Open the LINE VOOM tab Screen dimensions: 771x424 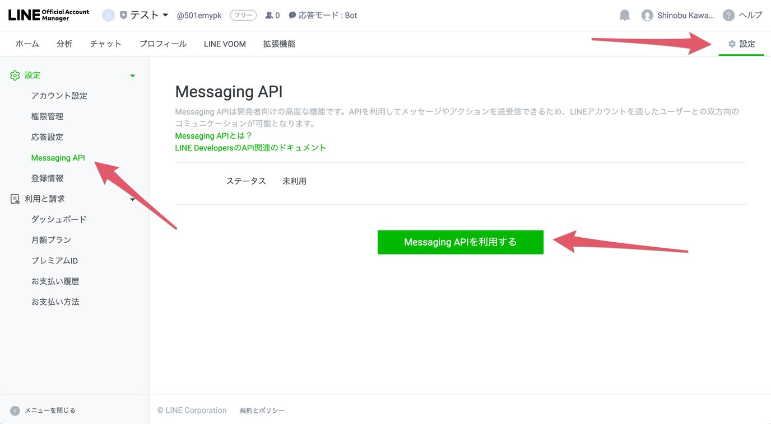point(224,43)
